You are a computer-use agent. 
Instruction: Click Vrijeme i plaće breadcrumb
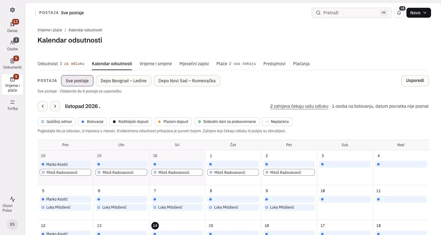click(x=50, y=30)
